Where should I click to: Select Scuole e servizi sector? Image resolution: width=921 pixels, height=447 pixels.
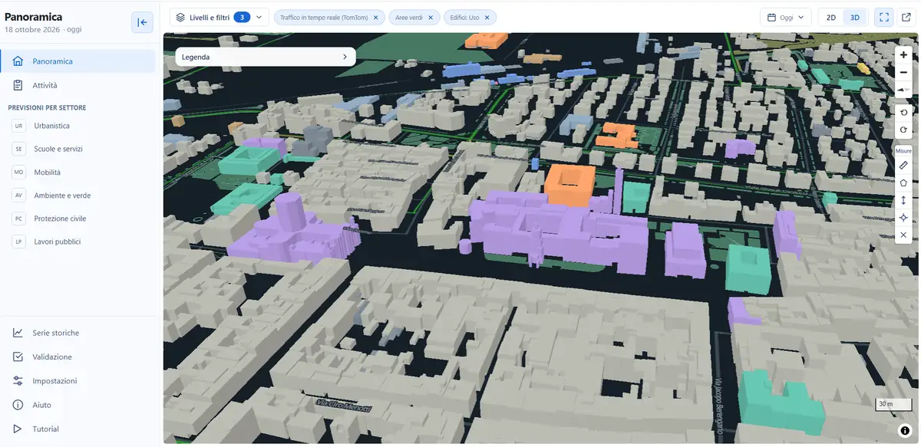click(78, 149)
